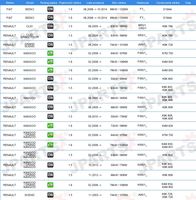Click the ON icon in the Kangoo 06.2009 FW0/1_ row

(x=50, y=98)
